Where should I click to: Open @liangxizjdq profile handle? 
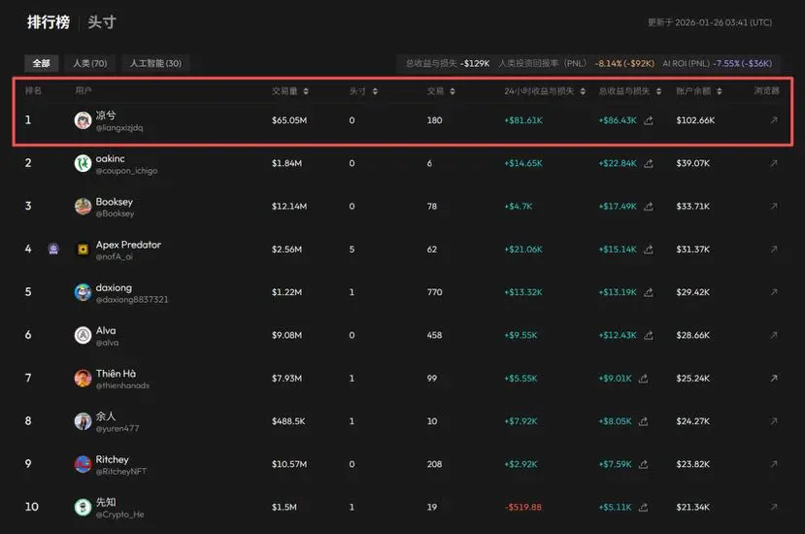coord(119,128)
